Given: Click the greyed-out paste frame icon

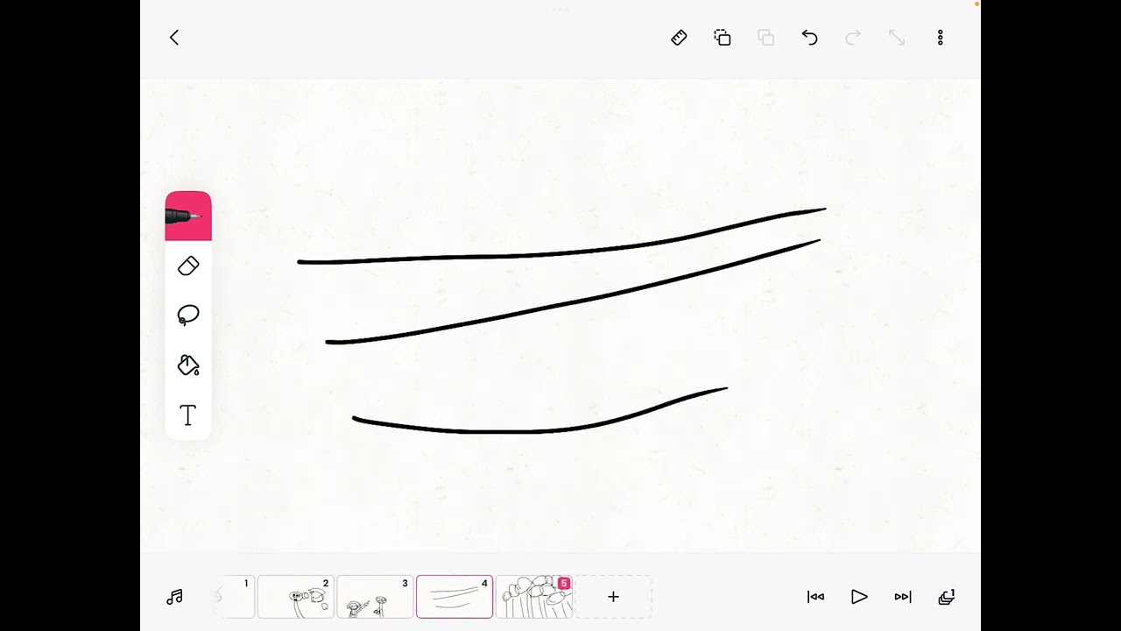Looking at the screenshot, I should pyautogui.click(x=766, y=38).
